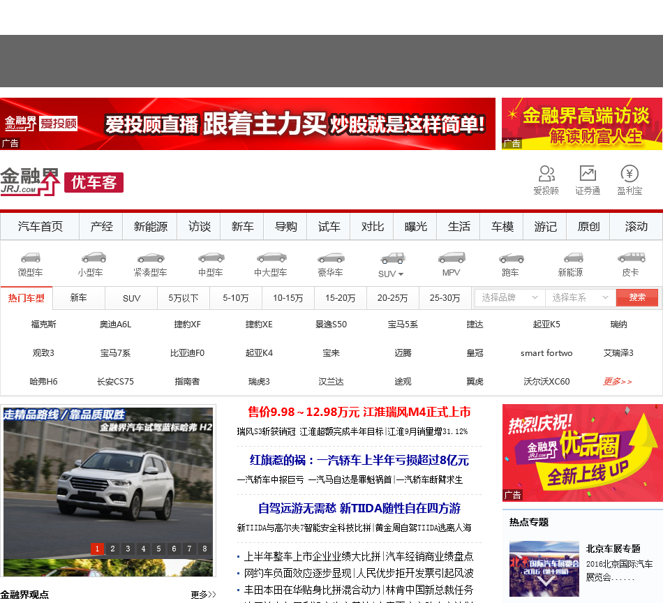The height and width of the screenshot is (603, 663).
Task: Click the 优车客 red logo badge
Action: [x=94, y=182]
